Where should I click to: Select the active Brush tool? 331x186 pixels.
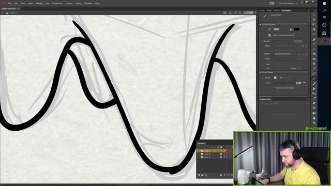[314, 78]
